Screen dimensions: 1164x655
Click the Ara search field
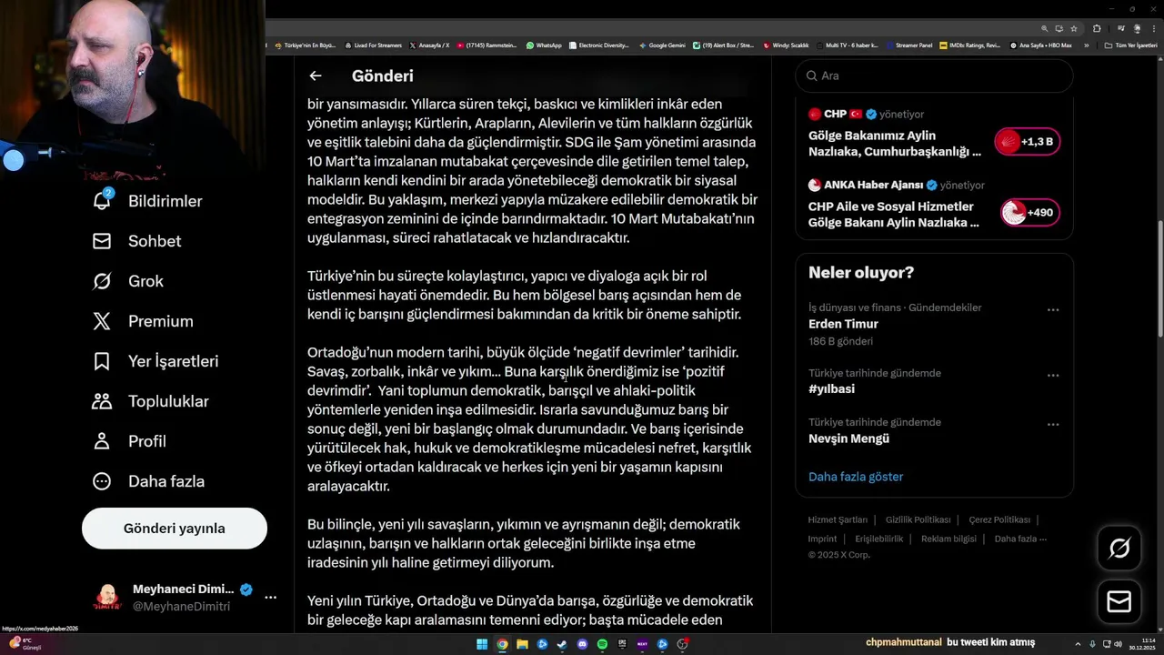(x=934, y=76)
